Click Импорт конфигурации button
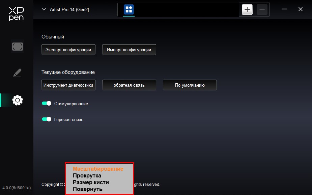 coord(129,50)
